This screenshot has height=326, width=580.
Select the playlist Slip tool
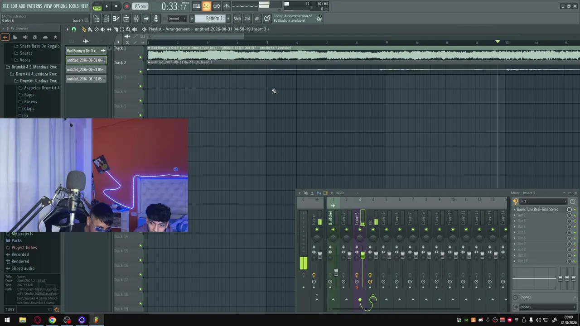(x=109, y=29)
